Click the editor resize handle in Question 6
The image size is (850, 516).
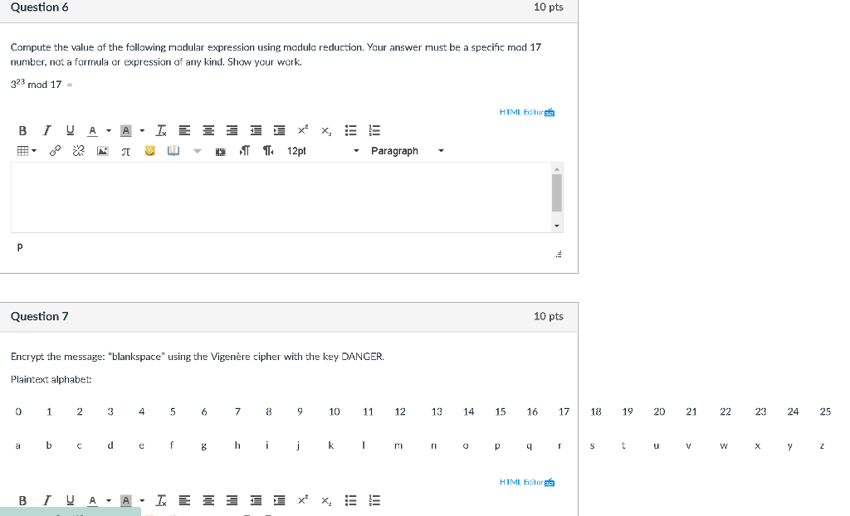point(558,254)
